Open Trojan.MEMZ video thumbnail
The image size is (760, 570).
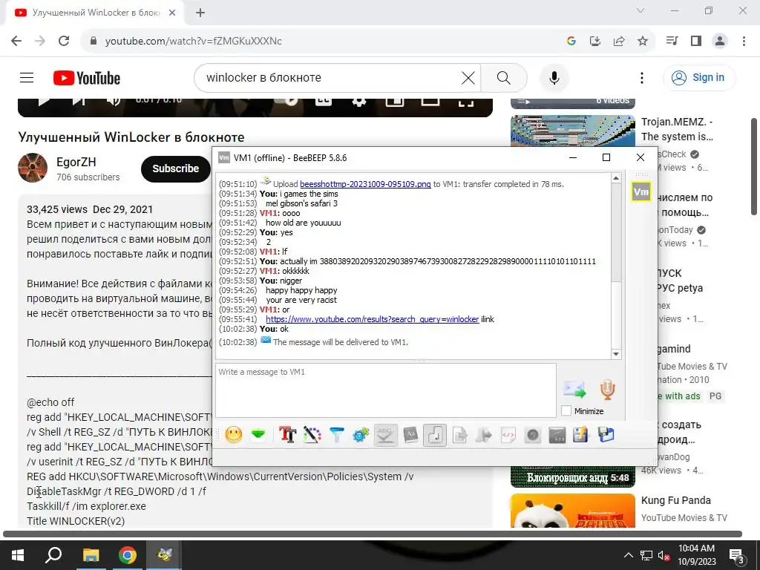[573, 131]
